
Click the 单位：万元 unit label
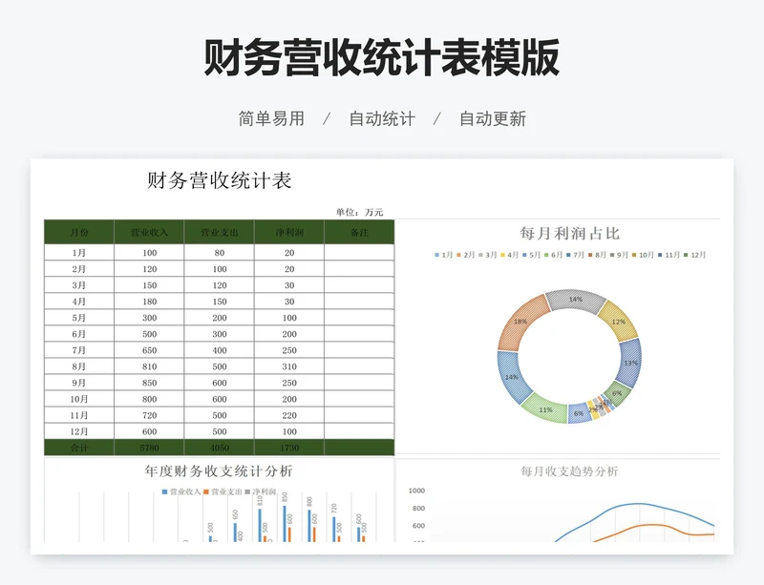point(360,212)
